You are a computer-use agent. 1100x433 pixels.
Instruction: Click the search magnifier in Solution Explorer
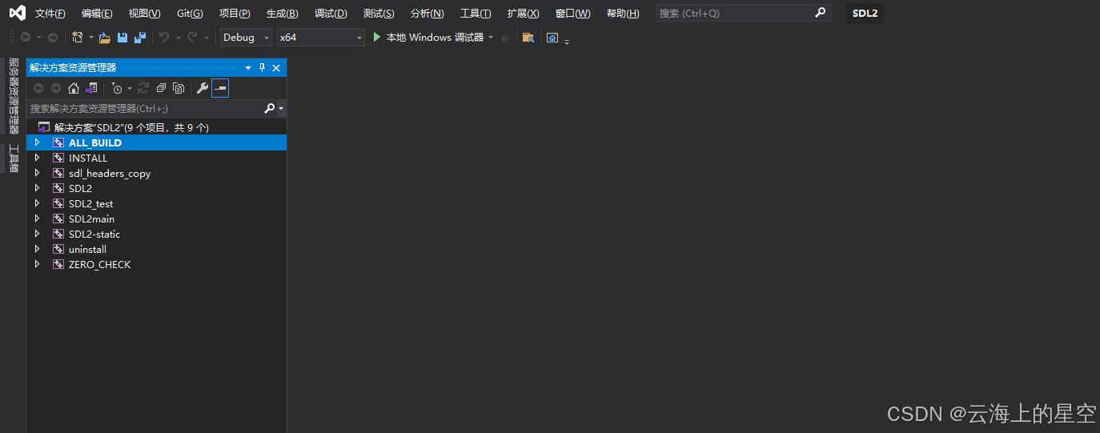tap(270, 108)
